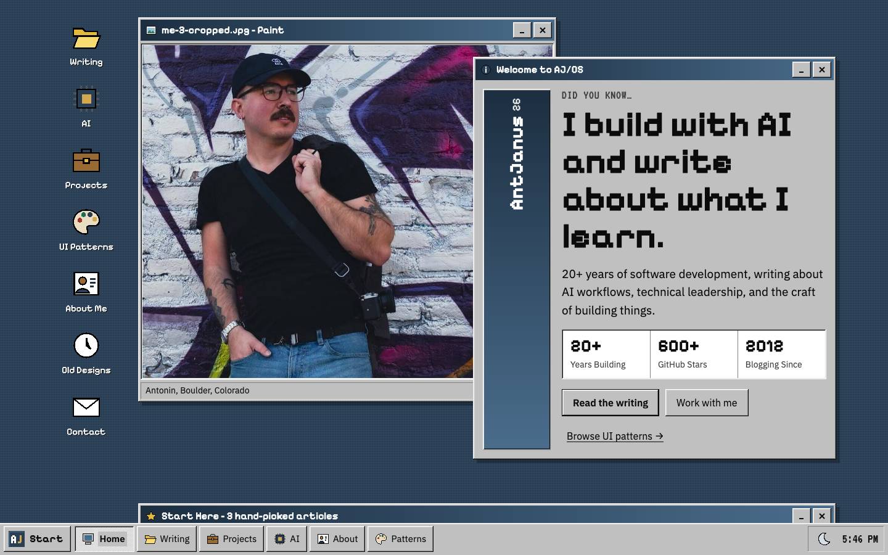Click the 'Antonin, Boulder, Colorado' caption
Screen dimensions: 888x555
[x=197, y=390]
